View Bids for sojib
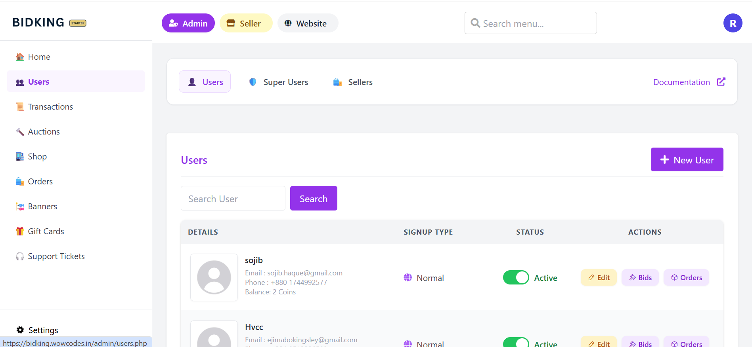 640,277
